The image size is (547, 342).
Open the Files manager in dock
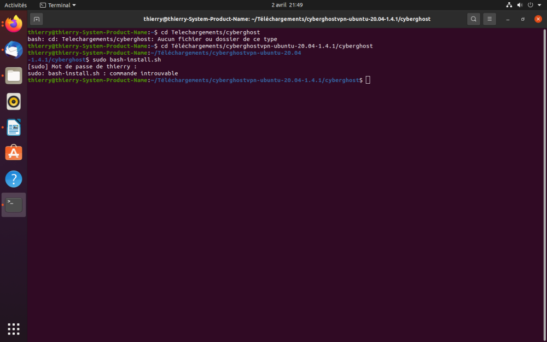click(14, 76)
